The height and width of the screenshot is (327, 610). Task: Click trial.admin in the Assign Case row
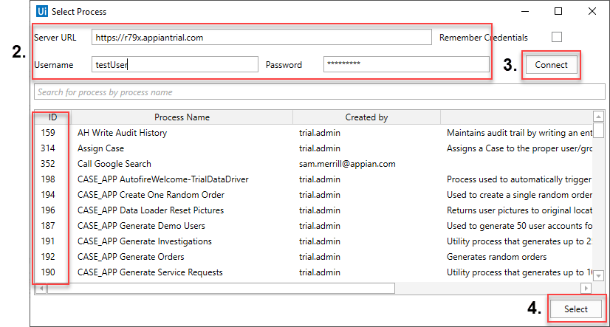point(319,148)
